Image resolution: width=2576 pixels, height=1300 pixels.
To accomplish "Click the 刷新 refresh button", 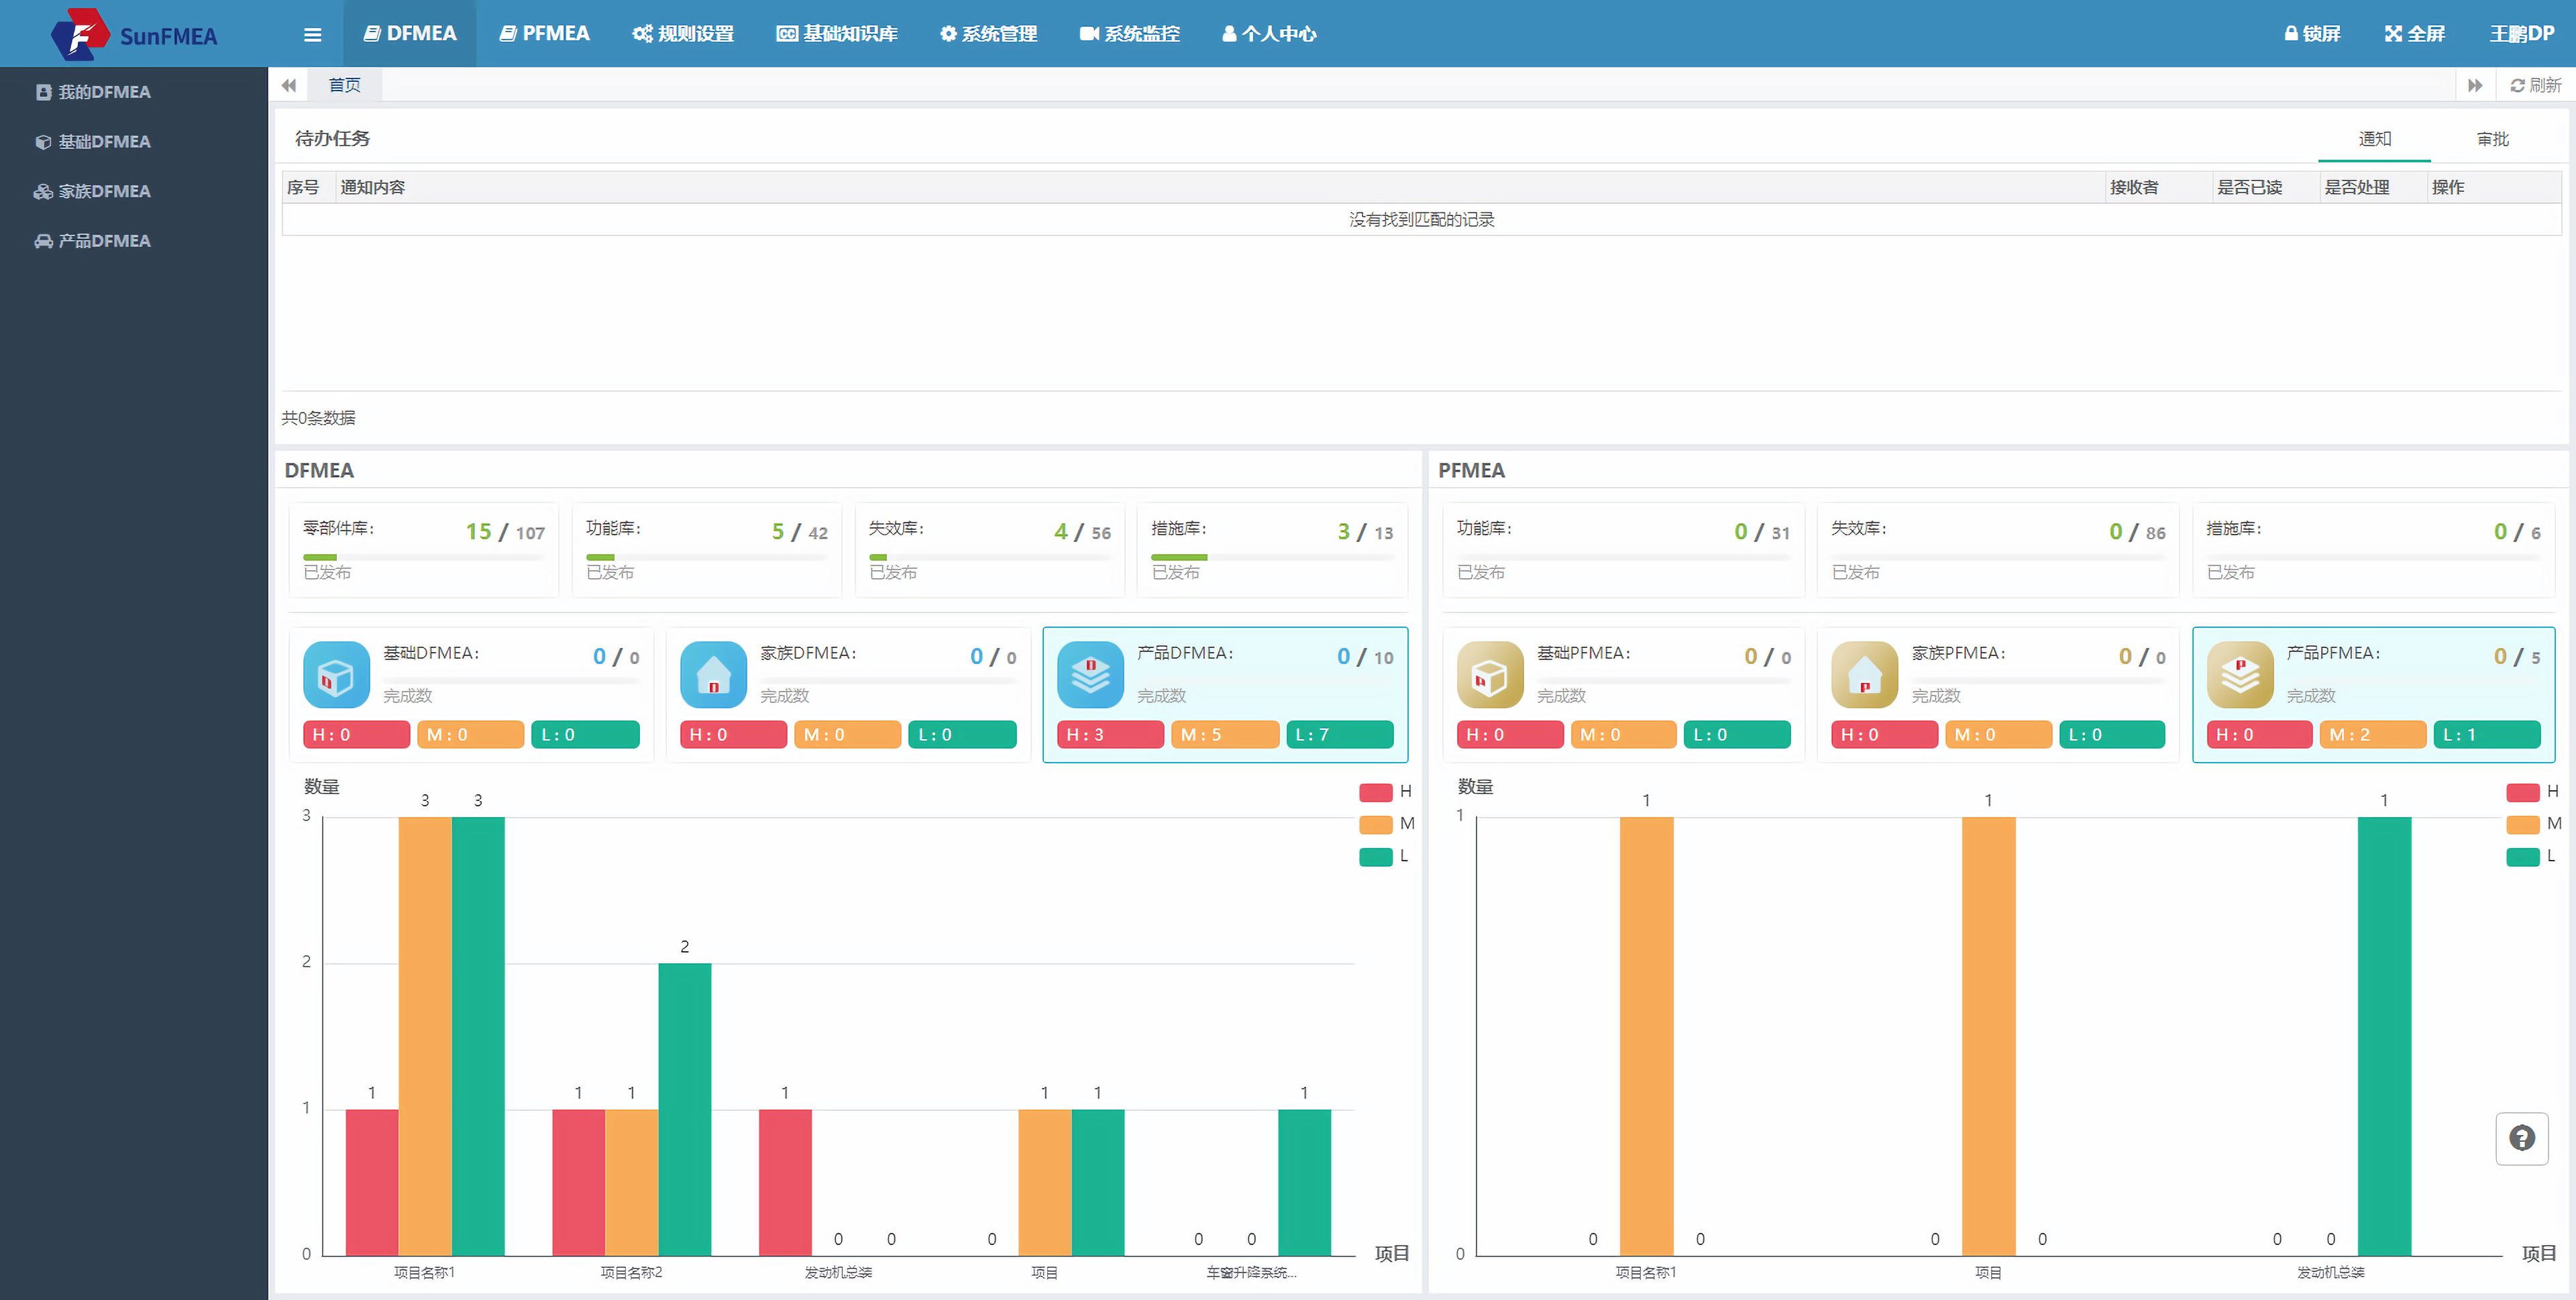I will tap(2536, 86).
